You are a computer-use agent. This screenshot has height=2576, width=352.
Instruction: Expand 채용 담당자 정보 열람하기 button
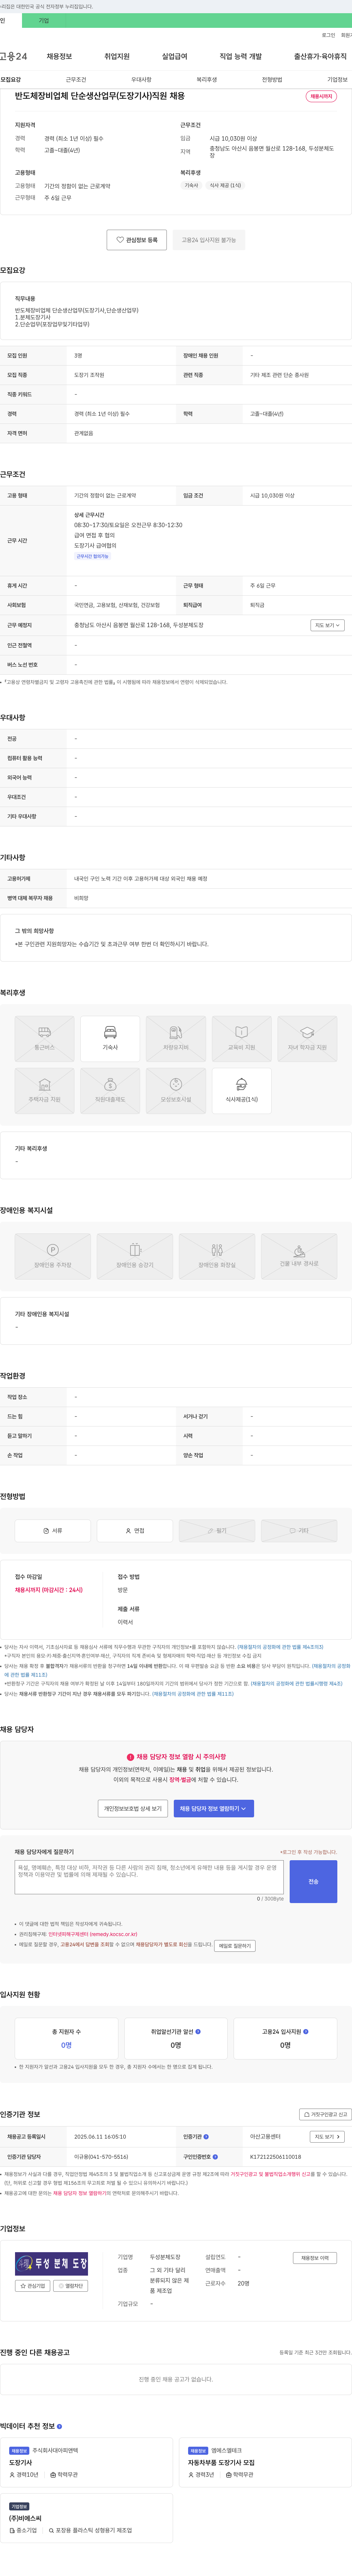(214, 1808)
